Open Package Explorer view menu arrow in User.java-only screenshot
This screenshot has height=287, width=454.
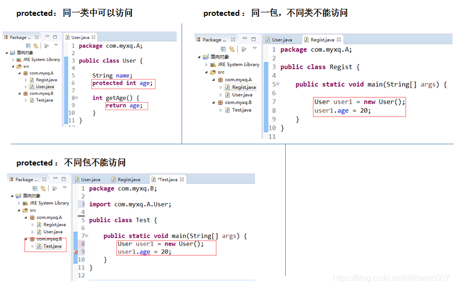point(56,45)
